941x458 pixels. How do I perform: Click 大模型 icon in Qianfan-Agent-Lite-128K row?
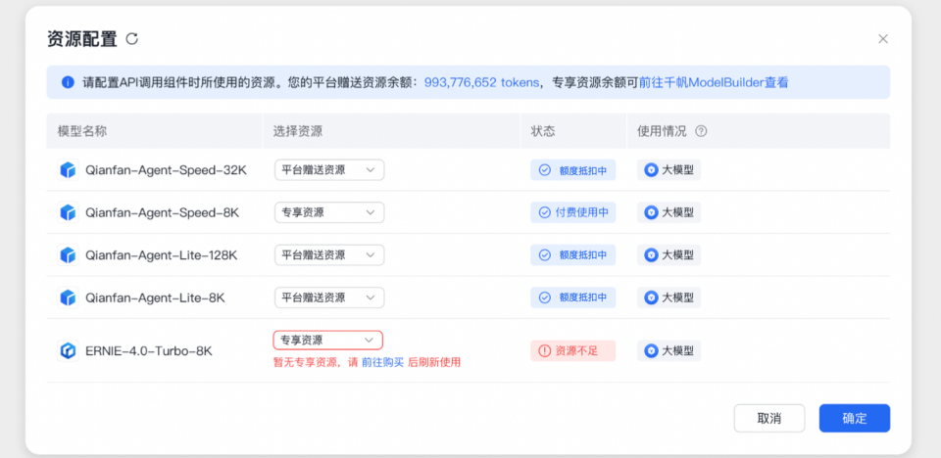tap(651, 254)
